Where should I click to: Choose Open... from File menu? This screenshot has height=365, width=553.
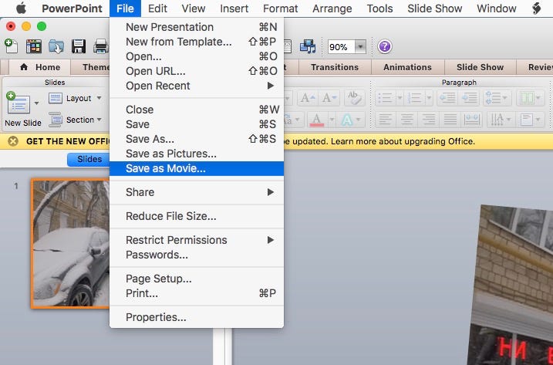click(x=197, y=56)
